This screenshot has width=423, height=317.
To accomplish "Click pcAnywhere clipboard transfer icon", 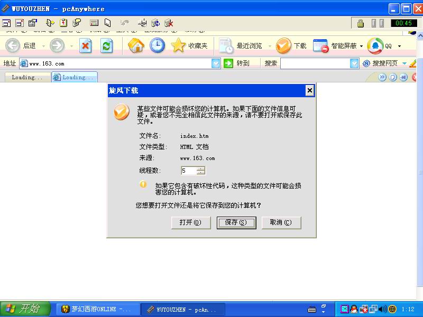I will pyautogui.click(x=63, y=23).
